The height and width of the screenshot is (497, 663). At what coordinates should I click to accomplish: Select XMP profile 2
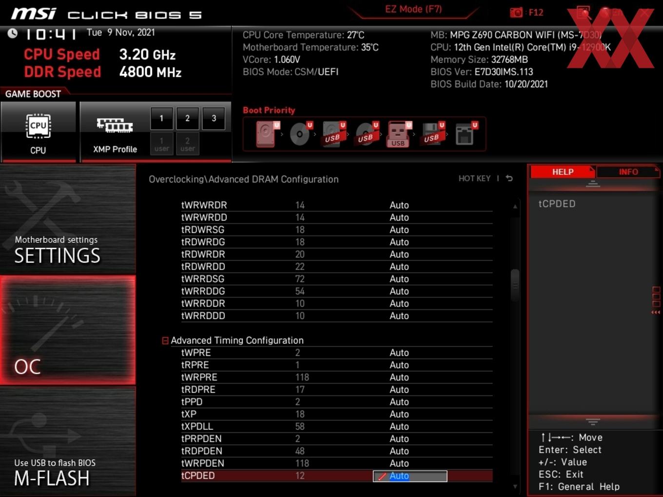tap(187, 118)
